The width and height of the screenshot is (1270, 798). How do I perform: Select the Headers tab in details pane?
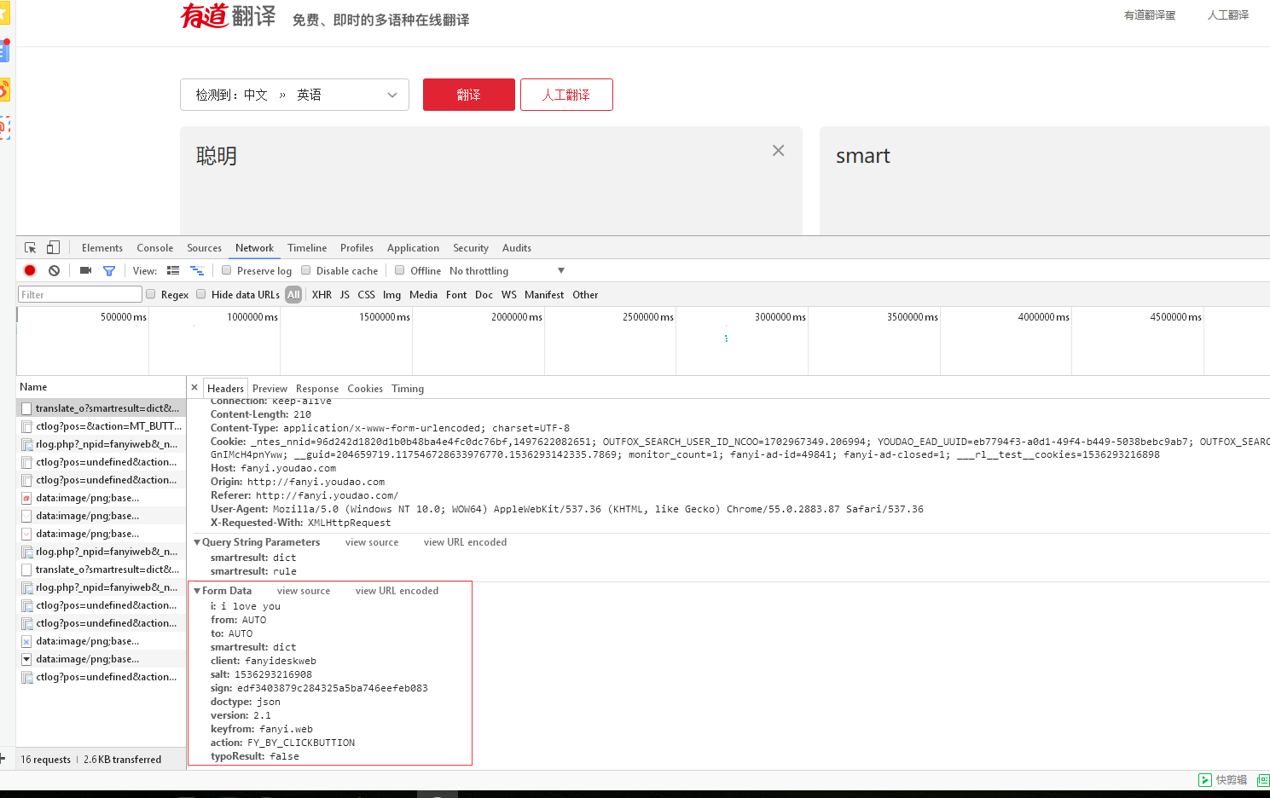pyautogui.click(x=226, y=389)
